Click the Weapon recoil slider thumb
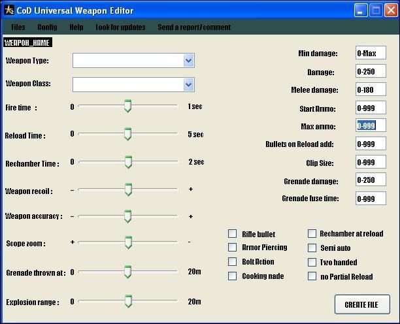Screen dimensions: 400x324 pyautogui.click(x=128, y=189)
